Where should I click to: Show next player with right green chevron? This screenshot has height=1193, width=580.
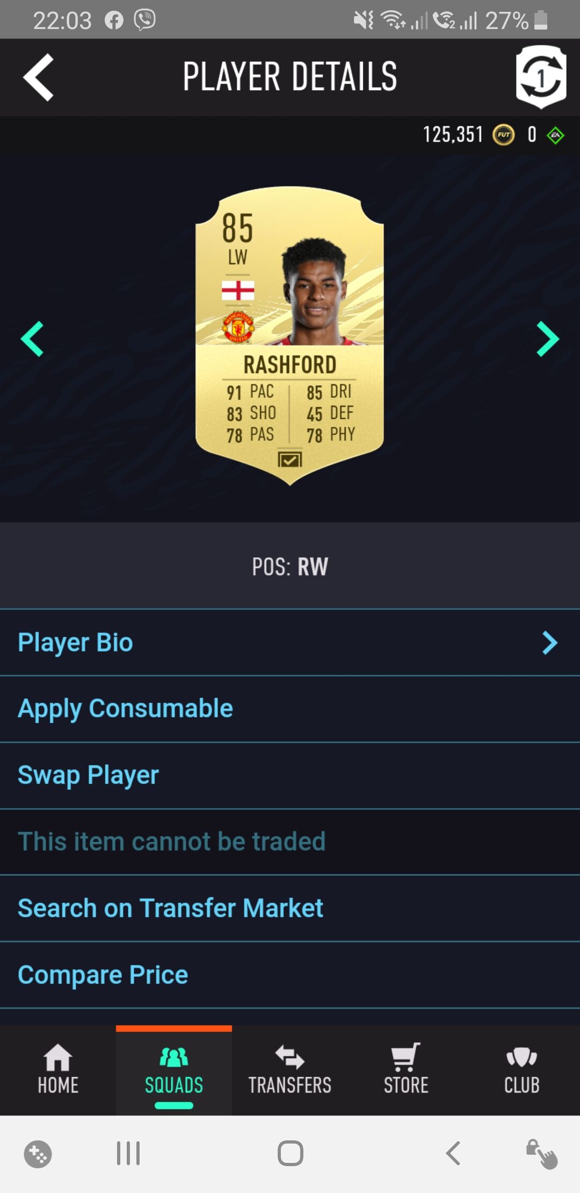(x=548, y=339)
